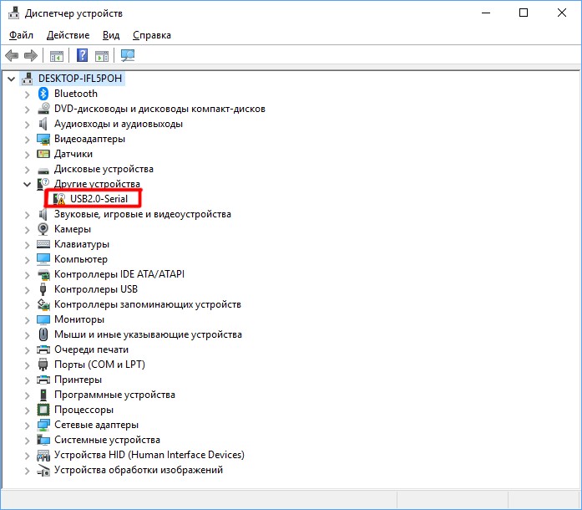This screenshot has height=510, width=582.
Task: Maximize the Диспетчер устройств window
Action: click(x=524, y=13)
